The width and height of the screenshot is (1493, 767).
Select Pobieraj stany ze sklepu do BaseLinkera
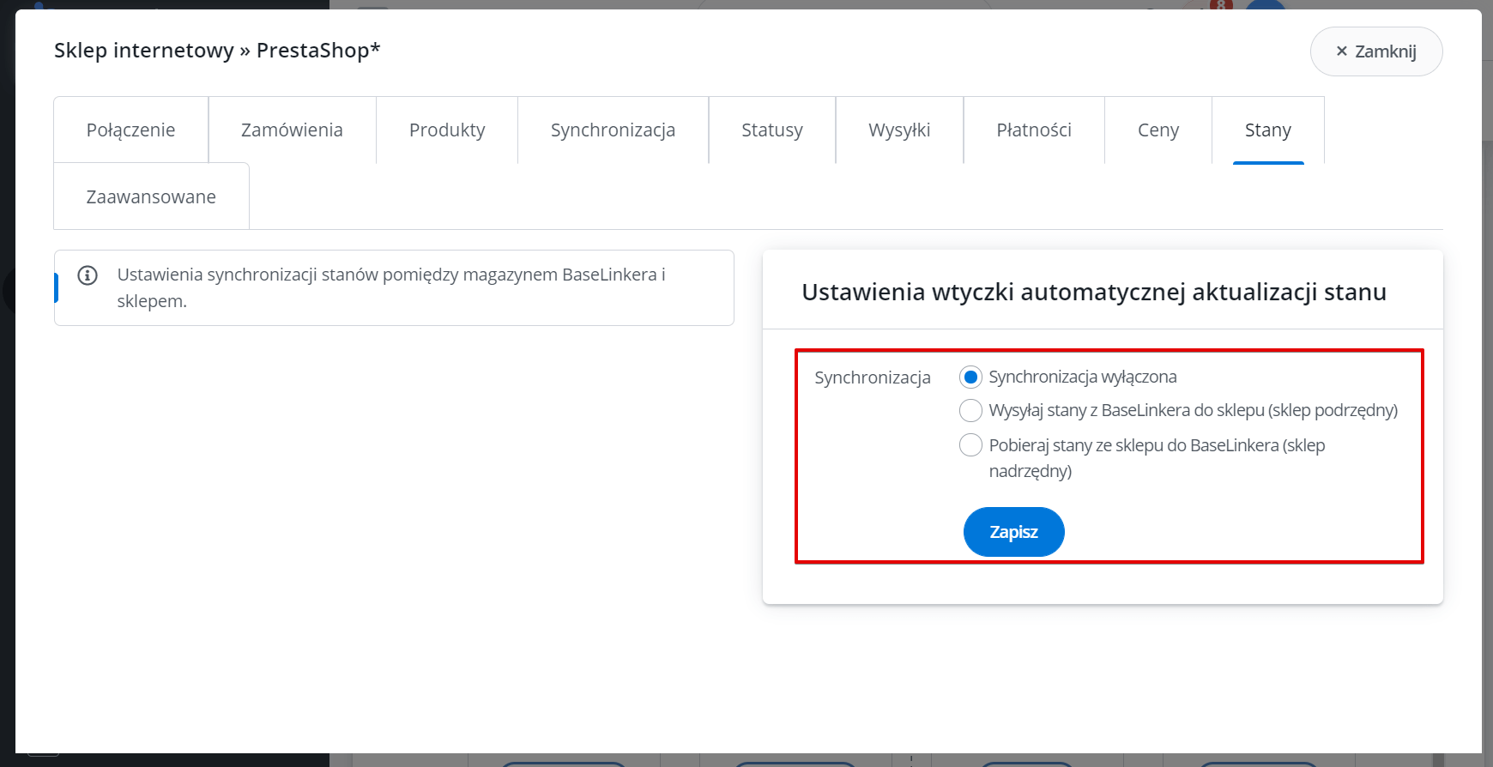[x=970, y=445]
